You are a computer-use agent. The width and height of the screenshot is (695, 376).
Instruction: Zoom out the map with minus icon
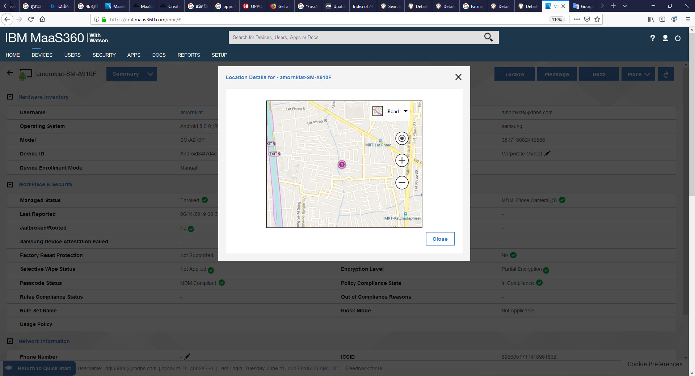[x=402, y=183]
